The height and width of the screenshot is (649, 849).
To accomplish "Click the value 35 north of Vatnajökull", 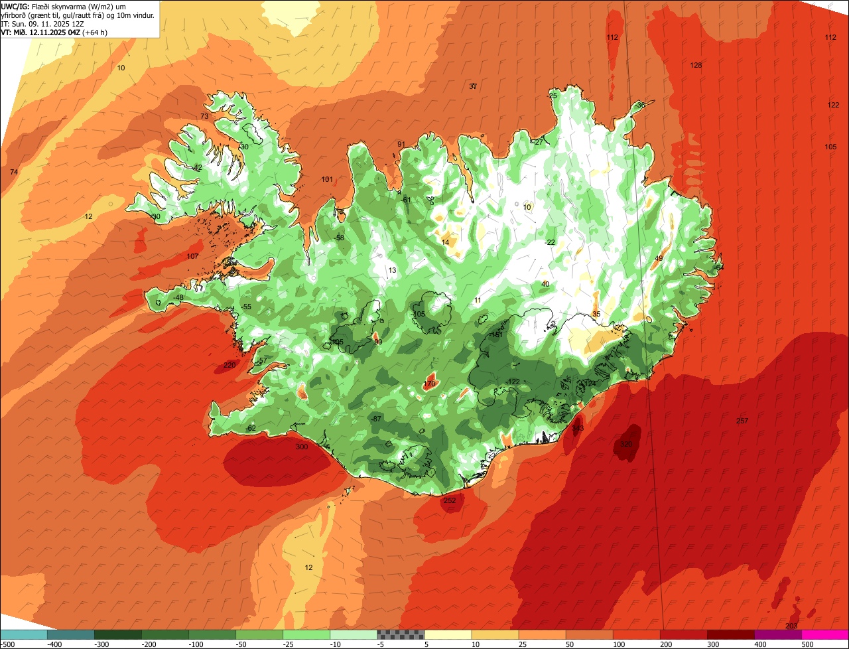I will click(x=596, y=314).
